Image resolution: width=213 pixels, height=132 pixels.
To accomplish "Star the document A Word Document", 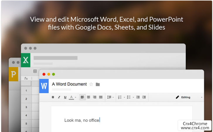I will tap(91, 84).
